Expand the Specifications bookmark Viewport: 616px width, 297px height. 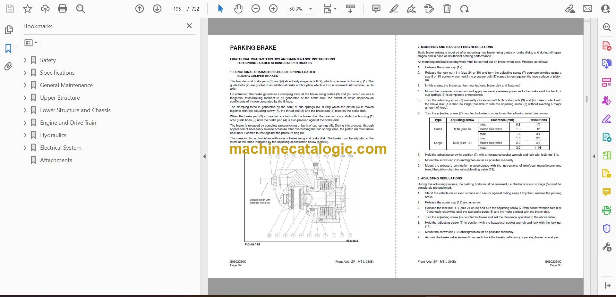point(25,73)
